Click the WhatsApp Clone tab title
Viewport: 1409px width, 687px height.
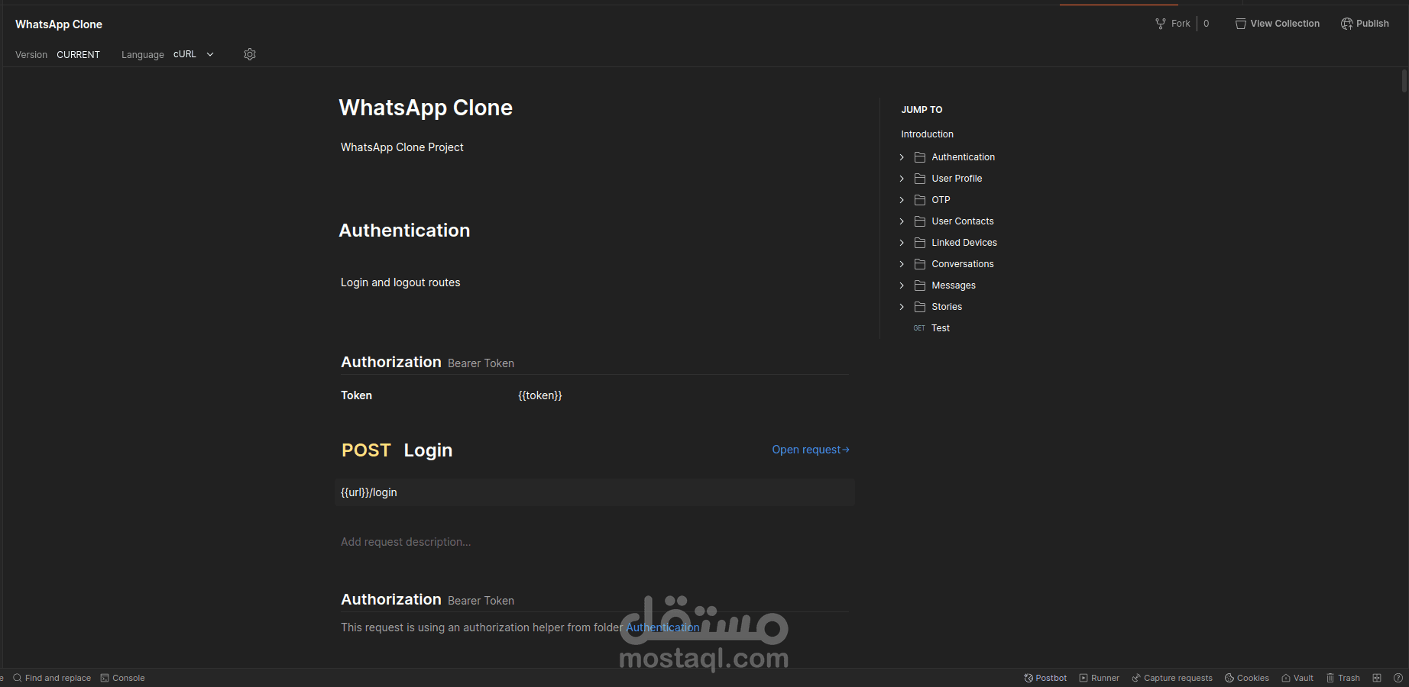59,24
